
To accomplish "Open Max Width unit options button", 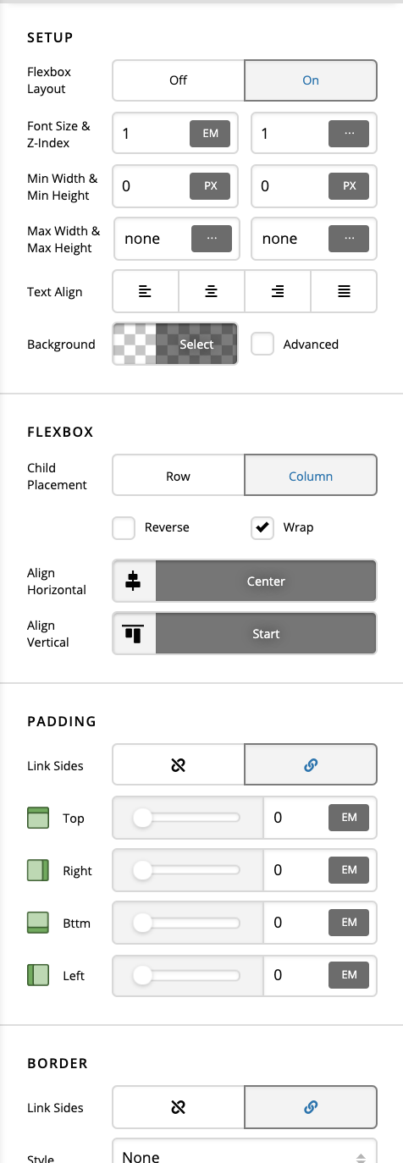I will 212,239.
